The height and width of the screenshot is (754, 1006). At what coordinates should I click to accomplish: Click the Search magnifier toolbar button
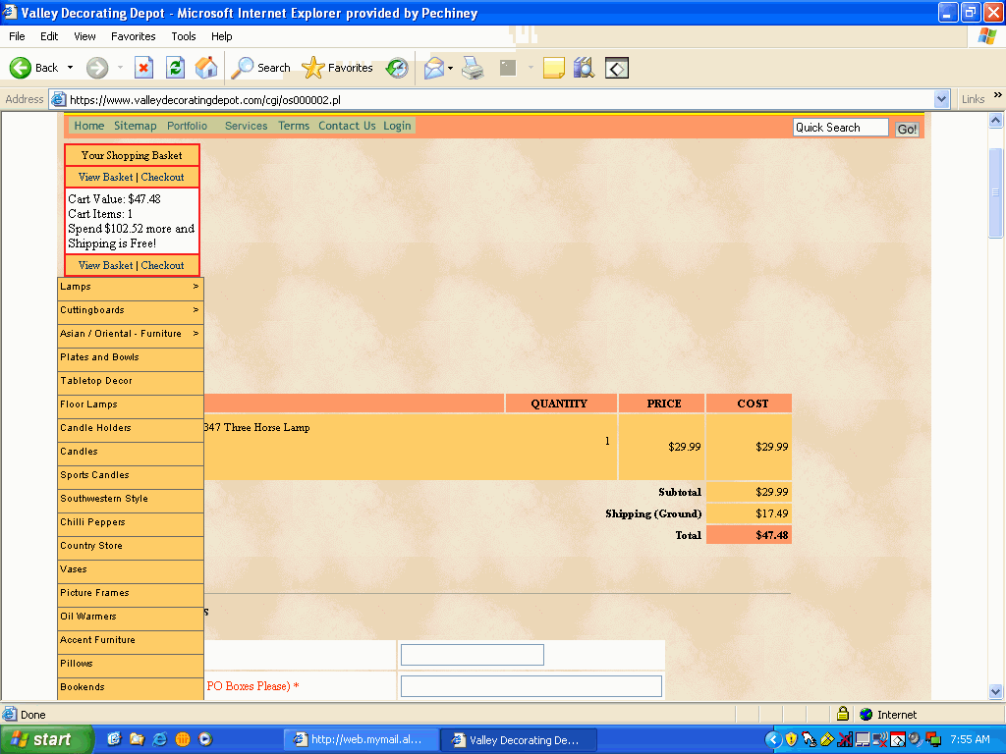click(x=260, y=68)
